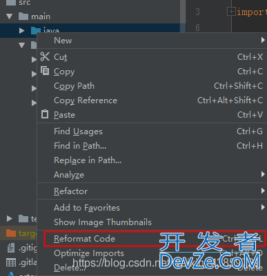Click the project panel vertical scrollbar

[183, 16]
